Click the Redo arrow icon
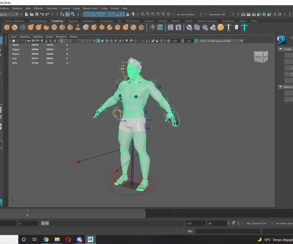This screenshot has height=244, width=293. point(47,14)
